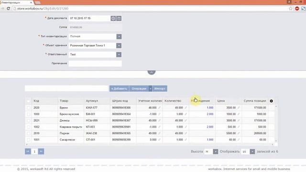This screenshot has height=172, width=306.
Task: Open the responsible person dropdown
Action: [119, 54]
